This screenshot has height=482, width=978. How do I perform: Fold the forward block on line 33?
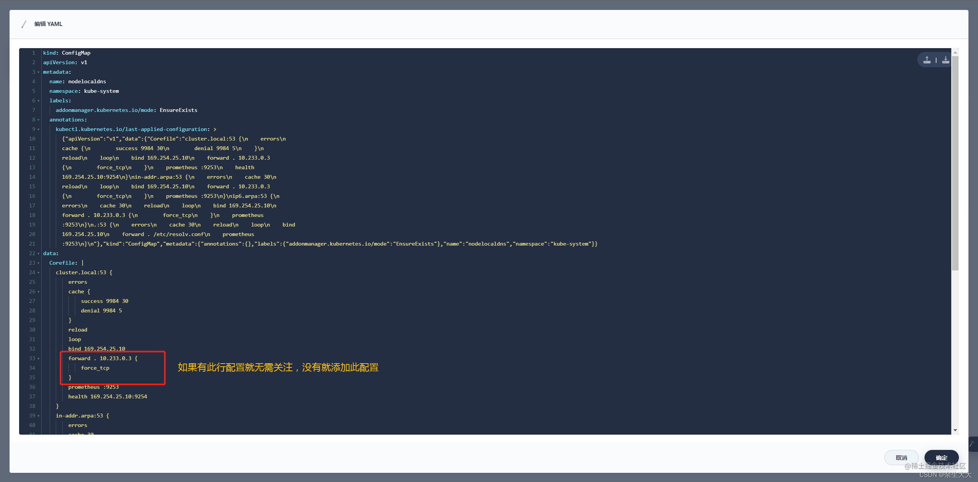(39, 359)
